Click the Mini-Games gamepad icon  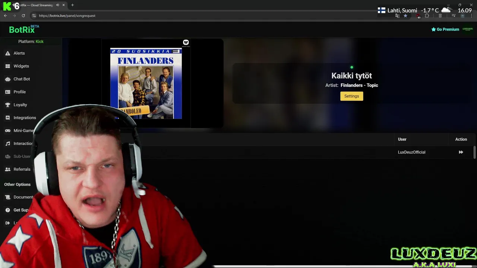[7, 131]
